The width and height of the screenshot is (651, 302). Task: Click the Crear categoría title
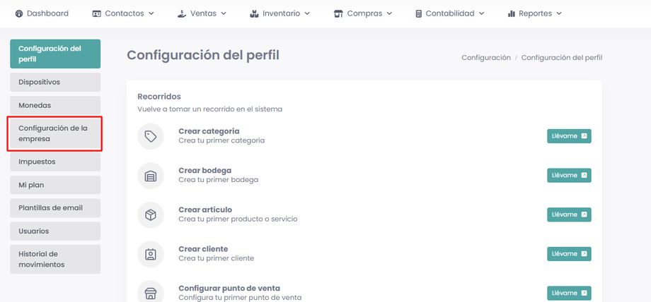coord(209,131)
